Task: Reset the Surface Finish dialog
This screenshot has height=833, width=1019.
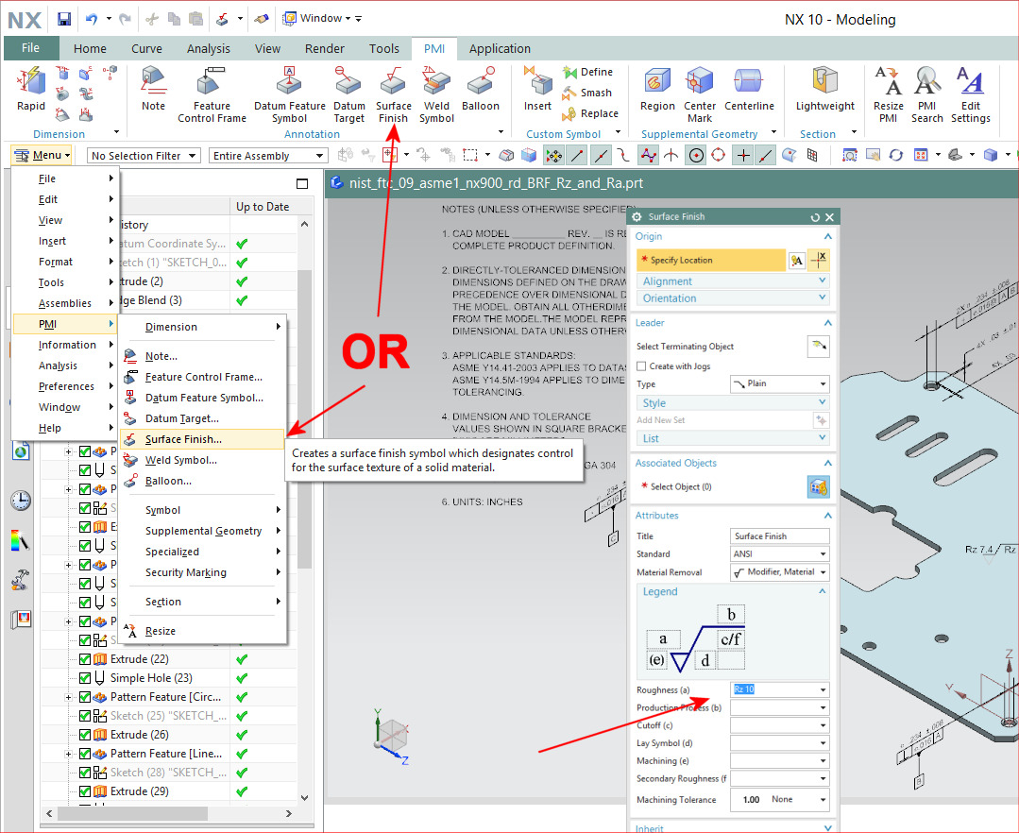Action: point(815,217)
